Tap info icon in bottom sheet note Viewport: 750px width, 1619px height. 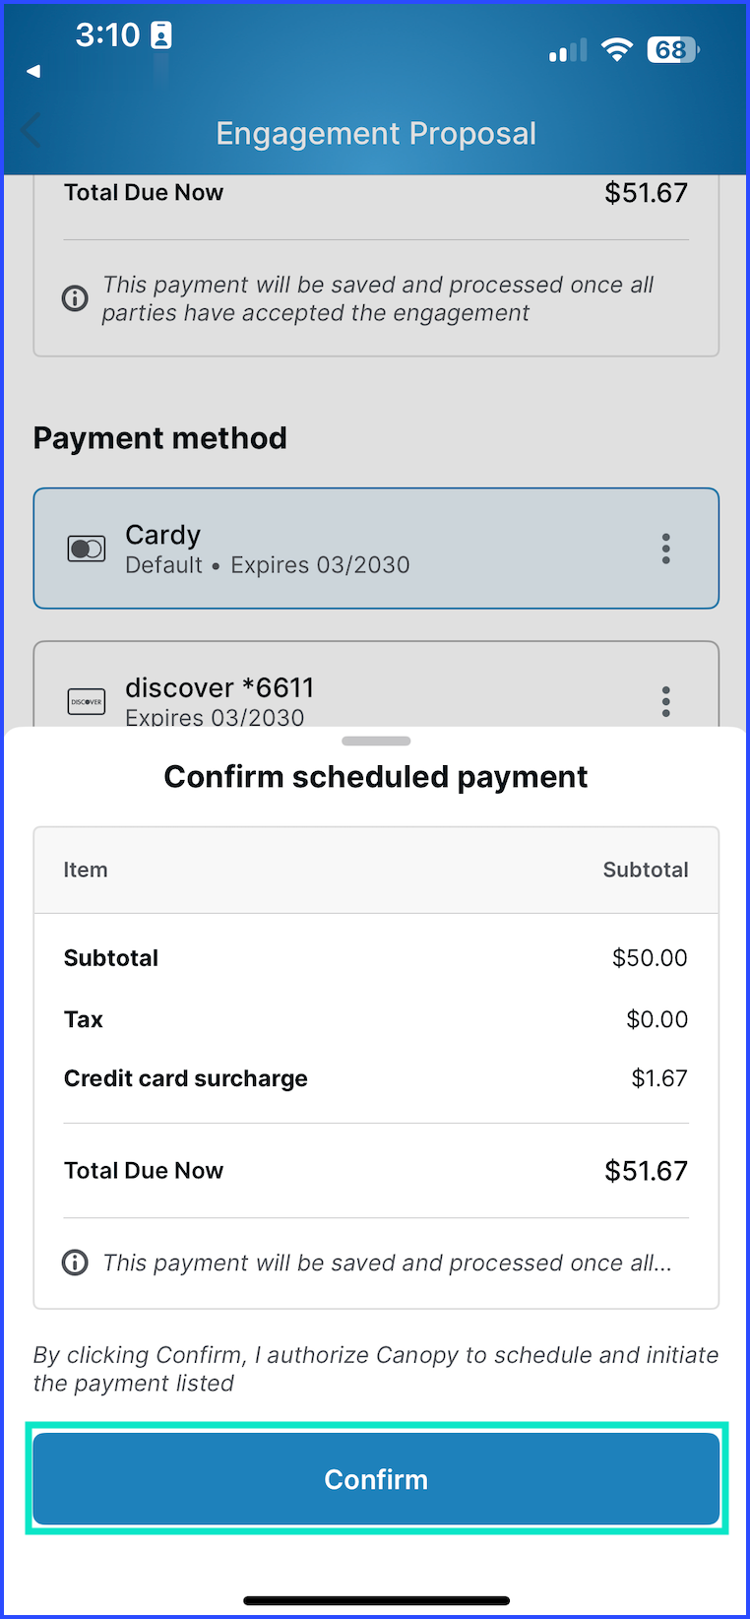point(75,1263)
